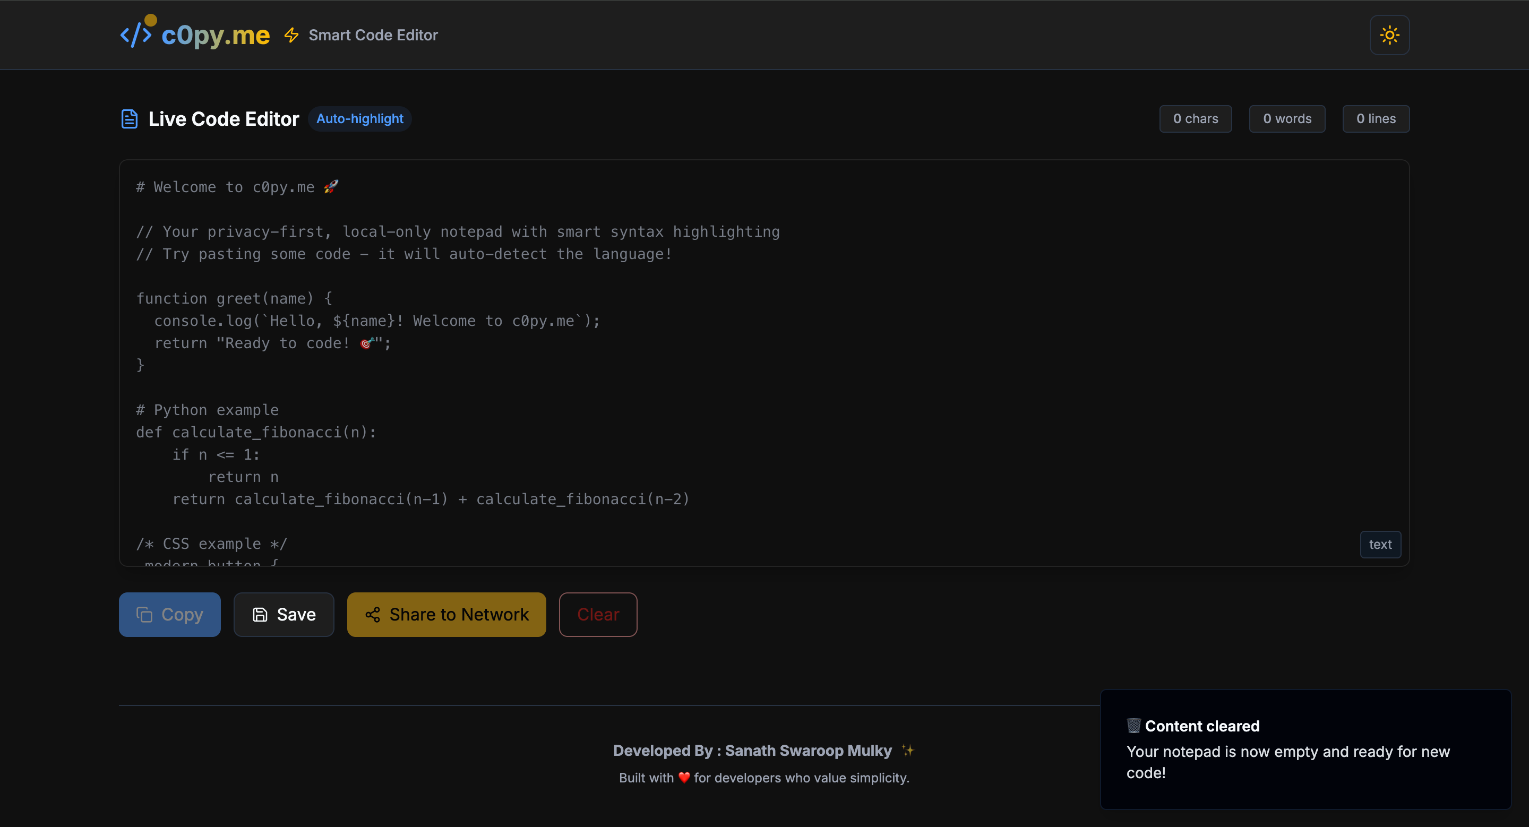This screenshot has height=827, width=1529.
Task: Click the Live Code Editor heading
Action: (x=224, y=119)
